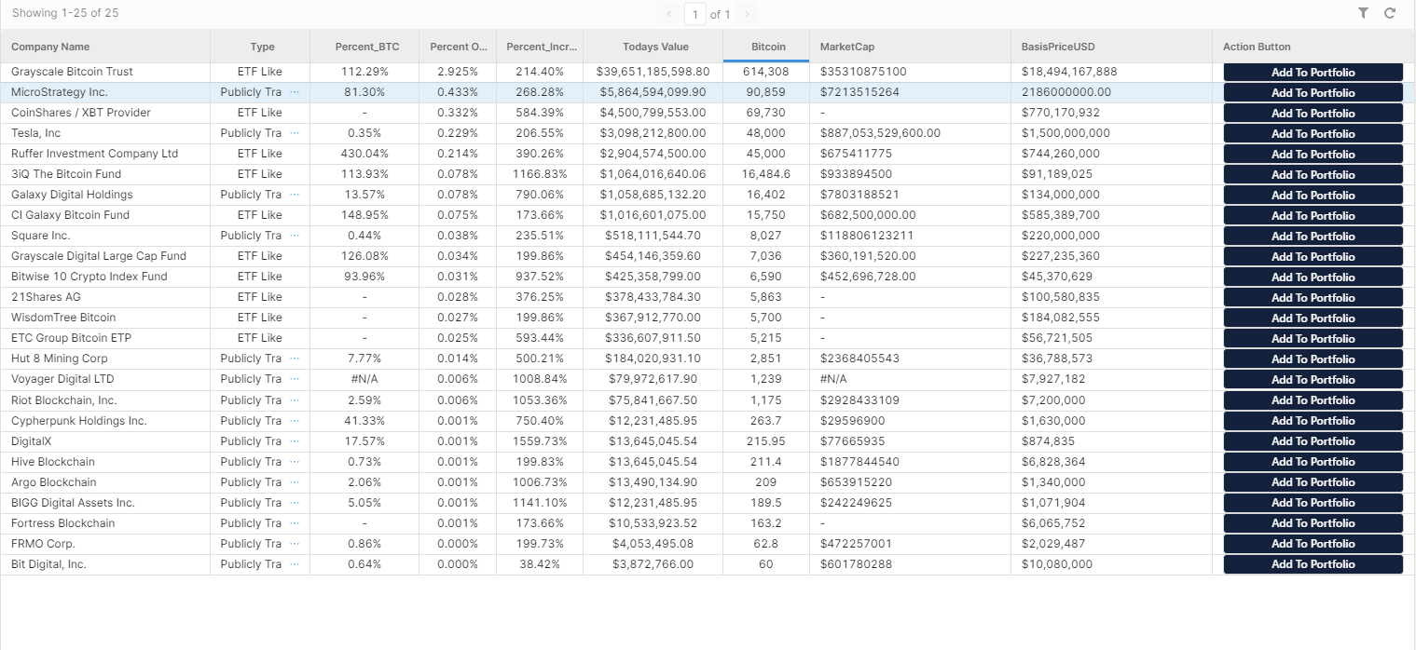The image size is (1416, 650).
Task: Select the Grayscale Digital Large Cap Fund cell
Action: click(105, 256)
